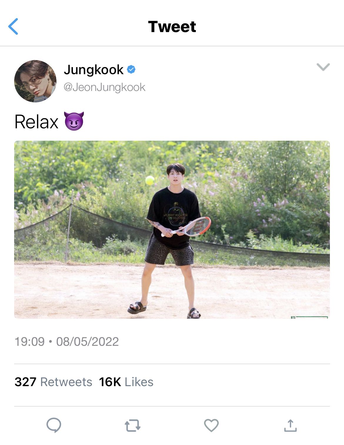Image resolution: width=344 pixels, height=445 pixels.
Task: Click the blue verified badge
Action: point(131,69)
